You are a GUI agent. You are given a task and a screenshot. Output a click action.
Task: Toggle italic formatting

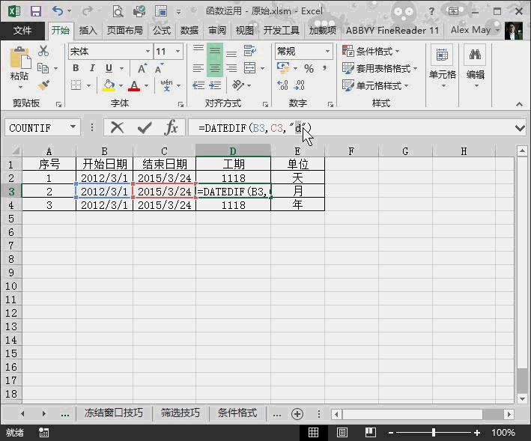click(92, 68)
